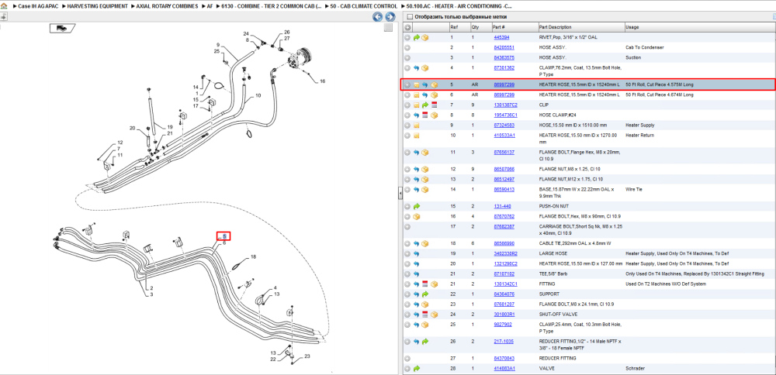Screen dimensions: 776x375
Task: Click callout number 5 in the diagram
Action: (x=223, y=236)
